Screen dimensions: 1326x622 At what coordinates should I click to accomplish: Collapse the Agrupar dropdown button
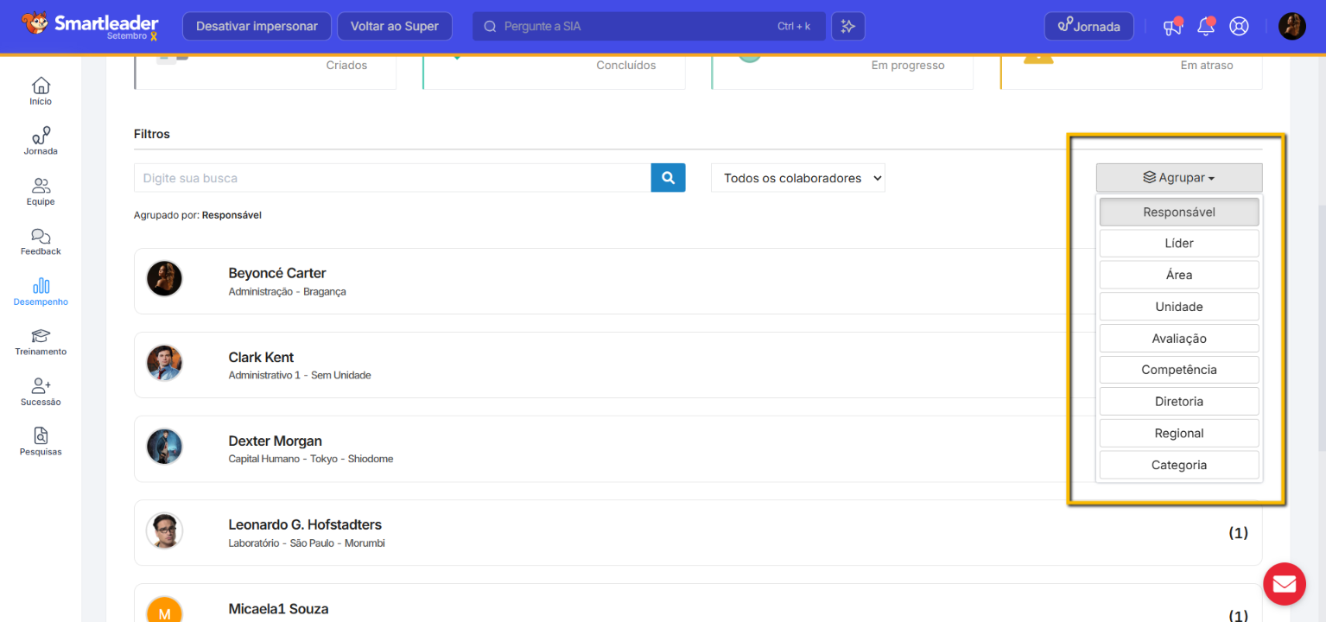[x=1178, y=178]
